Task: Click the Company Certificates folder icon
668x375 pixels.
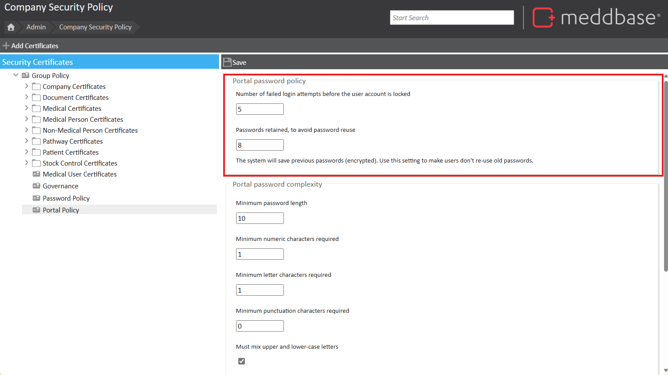Action: (x=36, y=87)
